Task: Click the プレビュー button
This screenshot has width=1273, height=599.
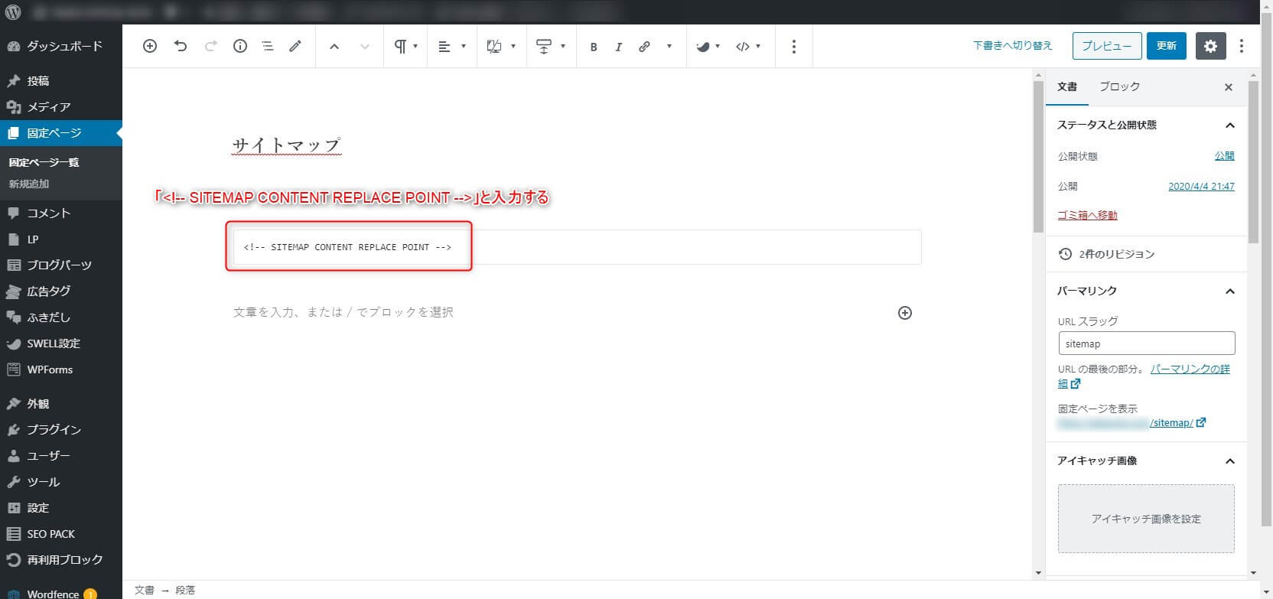Action: (1106, 46)
